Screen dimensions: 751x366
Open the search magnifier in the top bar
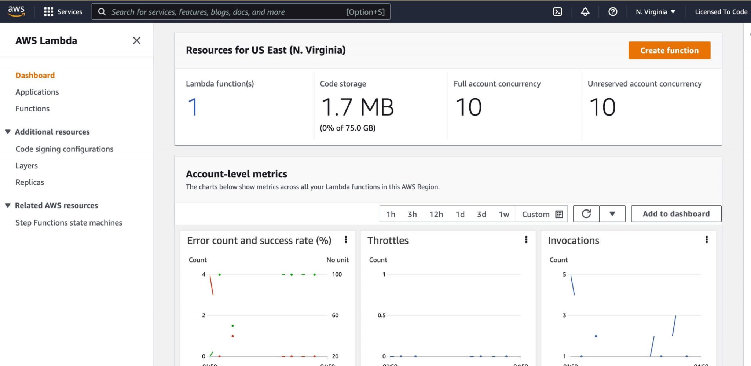[x=102, y=11]
